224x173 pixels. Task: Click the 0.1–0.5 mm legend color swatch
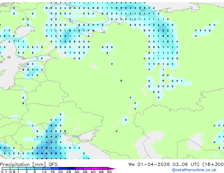[6, 168]
